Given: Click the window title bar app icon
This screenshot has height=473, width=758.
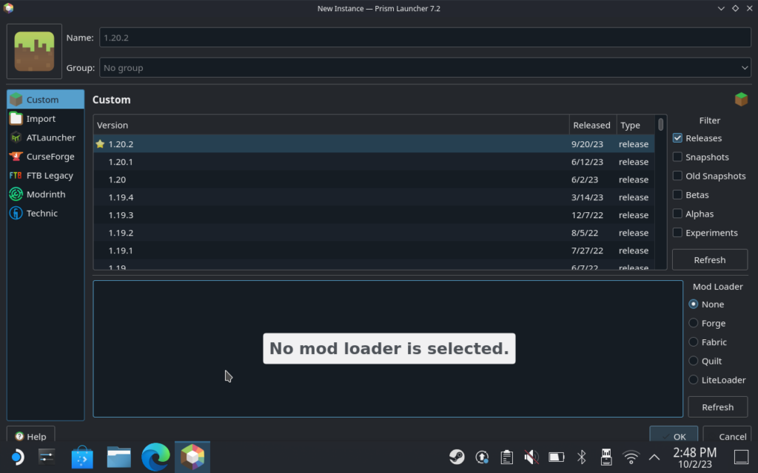Looking at the screenshot, I should [8, 8].
